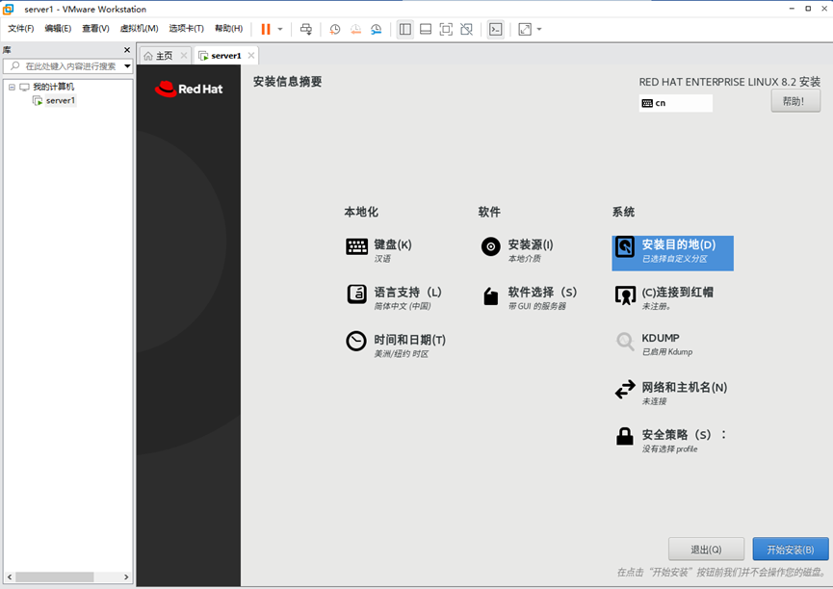Open 安装目的地(D) settings

pos(672,253)
